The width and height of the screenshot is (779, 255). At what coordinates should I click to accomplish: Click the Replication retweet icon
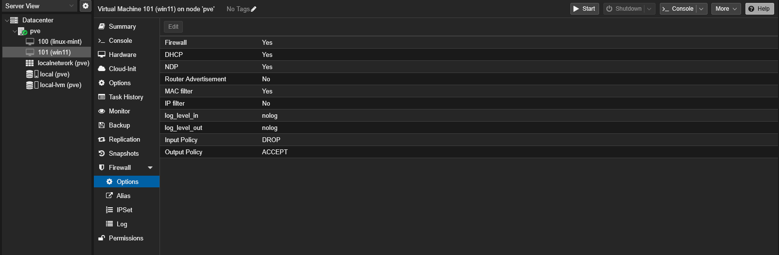point(102,139)
